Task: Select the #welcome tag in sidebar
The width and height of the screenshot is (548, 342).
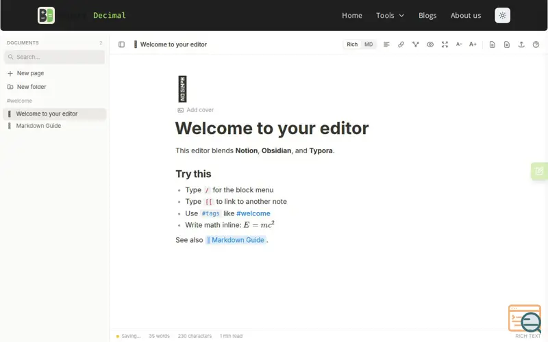Action: coord(19,101)
